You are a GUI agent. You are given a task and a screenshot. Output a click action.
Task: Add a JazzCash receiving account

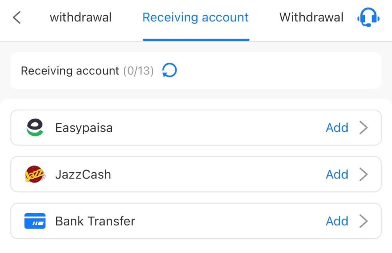[337, 174]
